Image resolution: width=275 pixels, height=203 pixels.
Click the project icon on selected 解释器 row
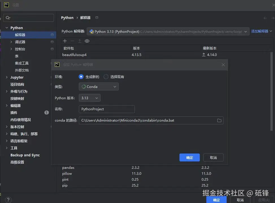pyautogui.click(x=52, y=35)
